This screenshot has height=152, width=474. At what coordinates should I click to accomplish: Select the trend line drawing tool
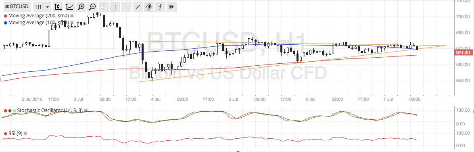pos(138,6)
